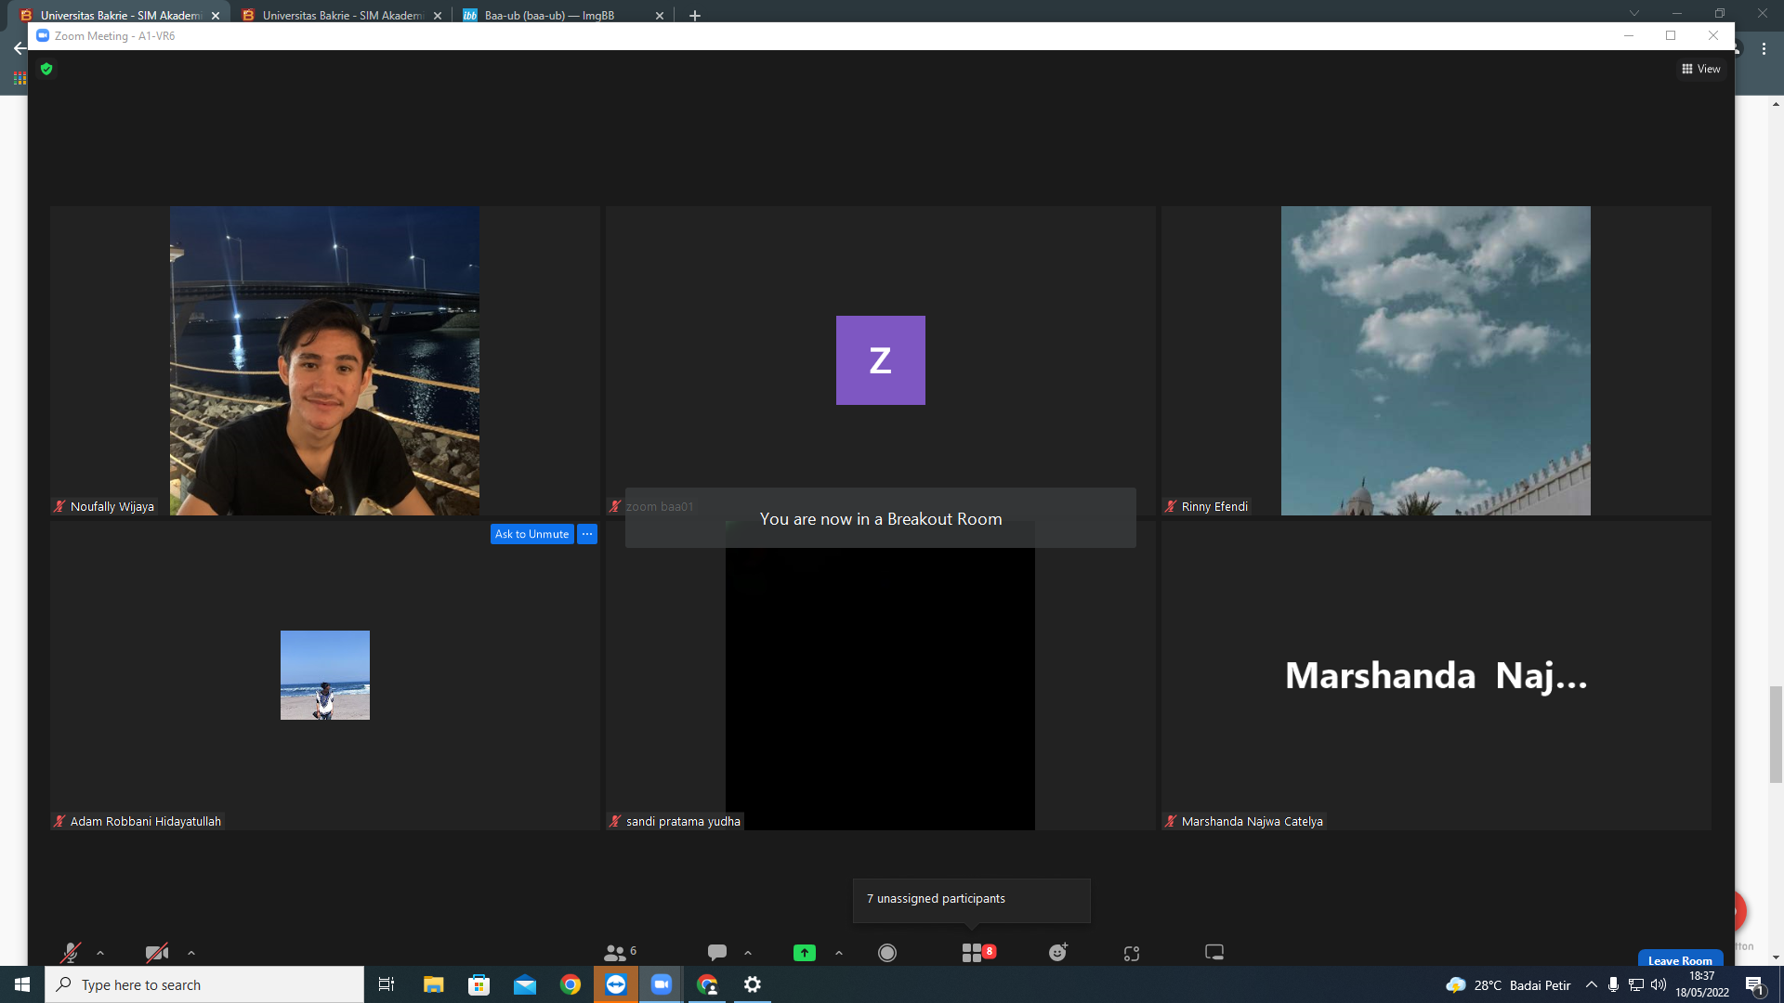Click the browser page vertical scrollbar thumb
Viewport: 1784px width, 1003px height.
pos(1777,735)
